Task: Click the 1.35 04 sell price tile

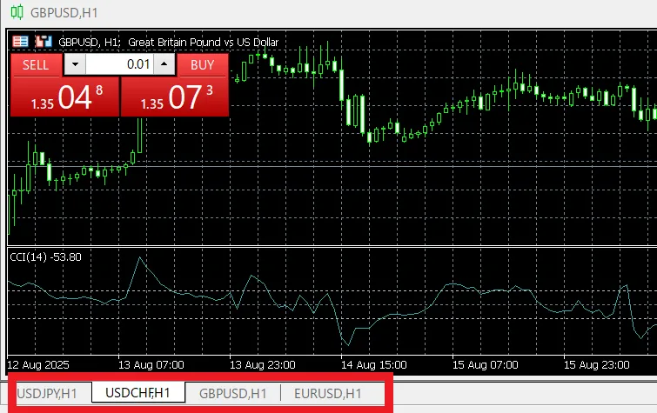Action: coord(64,97)
